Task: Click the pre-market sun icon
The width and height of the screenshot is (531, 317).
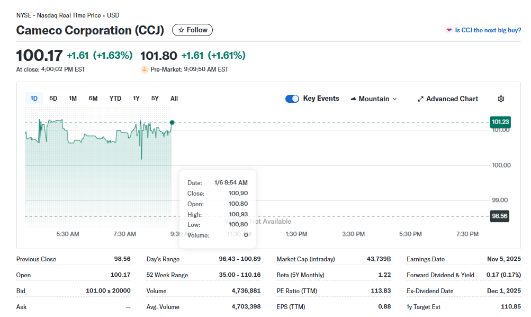Action: pos(145,69)
